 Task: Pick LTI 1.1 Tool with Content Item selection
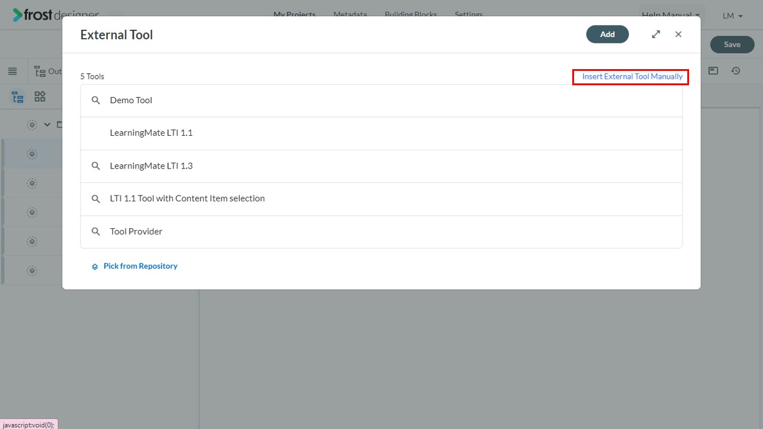point(381,199)
